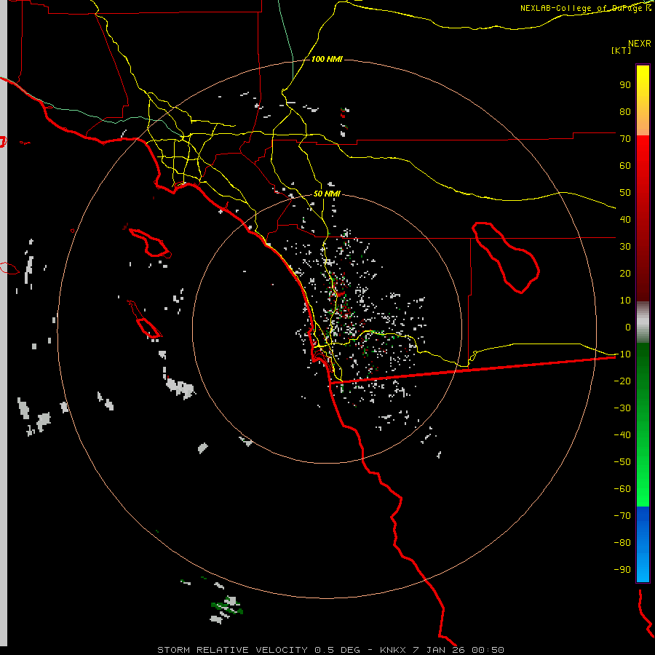Click the [KT] units label
655x655 pixels.
pos(621,50)
